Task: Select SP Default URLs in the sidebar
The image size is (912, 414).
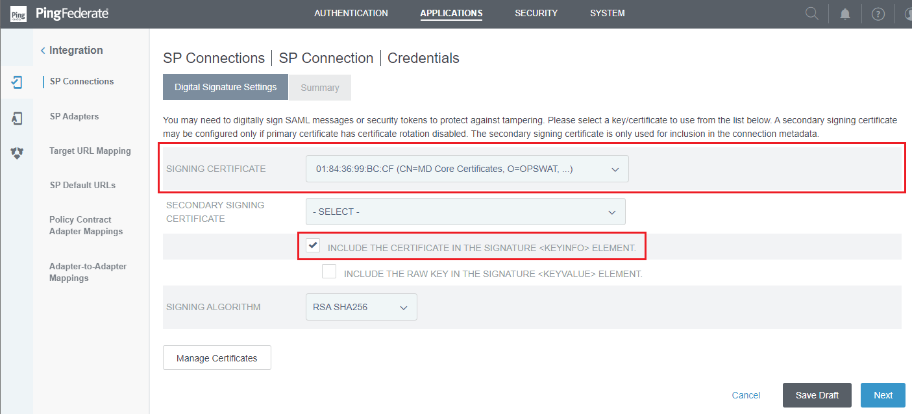Action: pyautogui.click(x=82, y=185)
